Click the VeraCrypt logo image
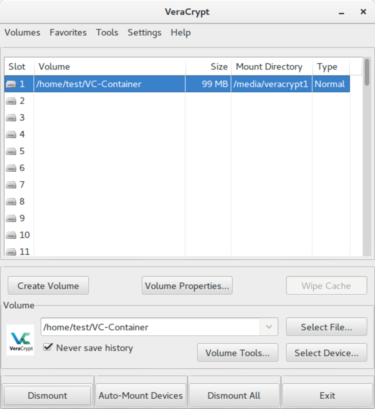Image resolution: width=375 pixels, height=409 pixels. [20, 340]
